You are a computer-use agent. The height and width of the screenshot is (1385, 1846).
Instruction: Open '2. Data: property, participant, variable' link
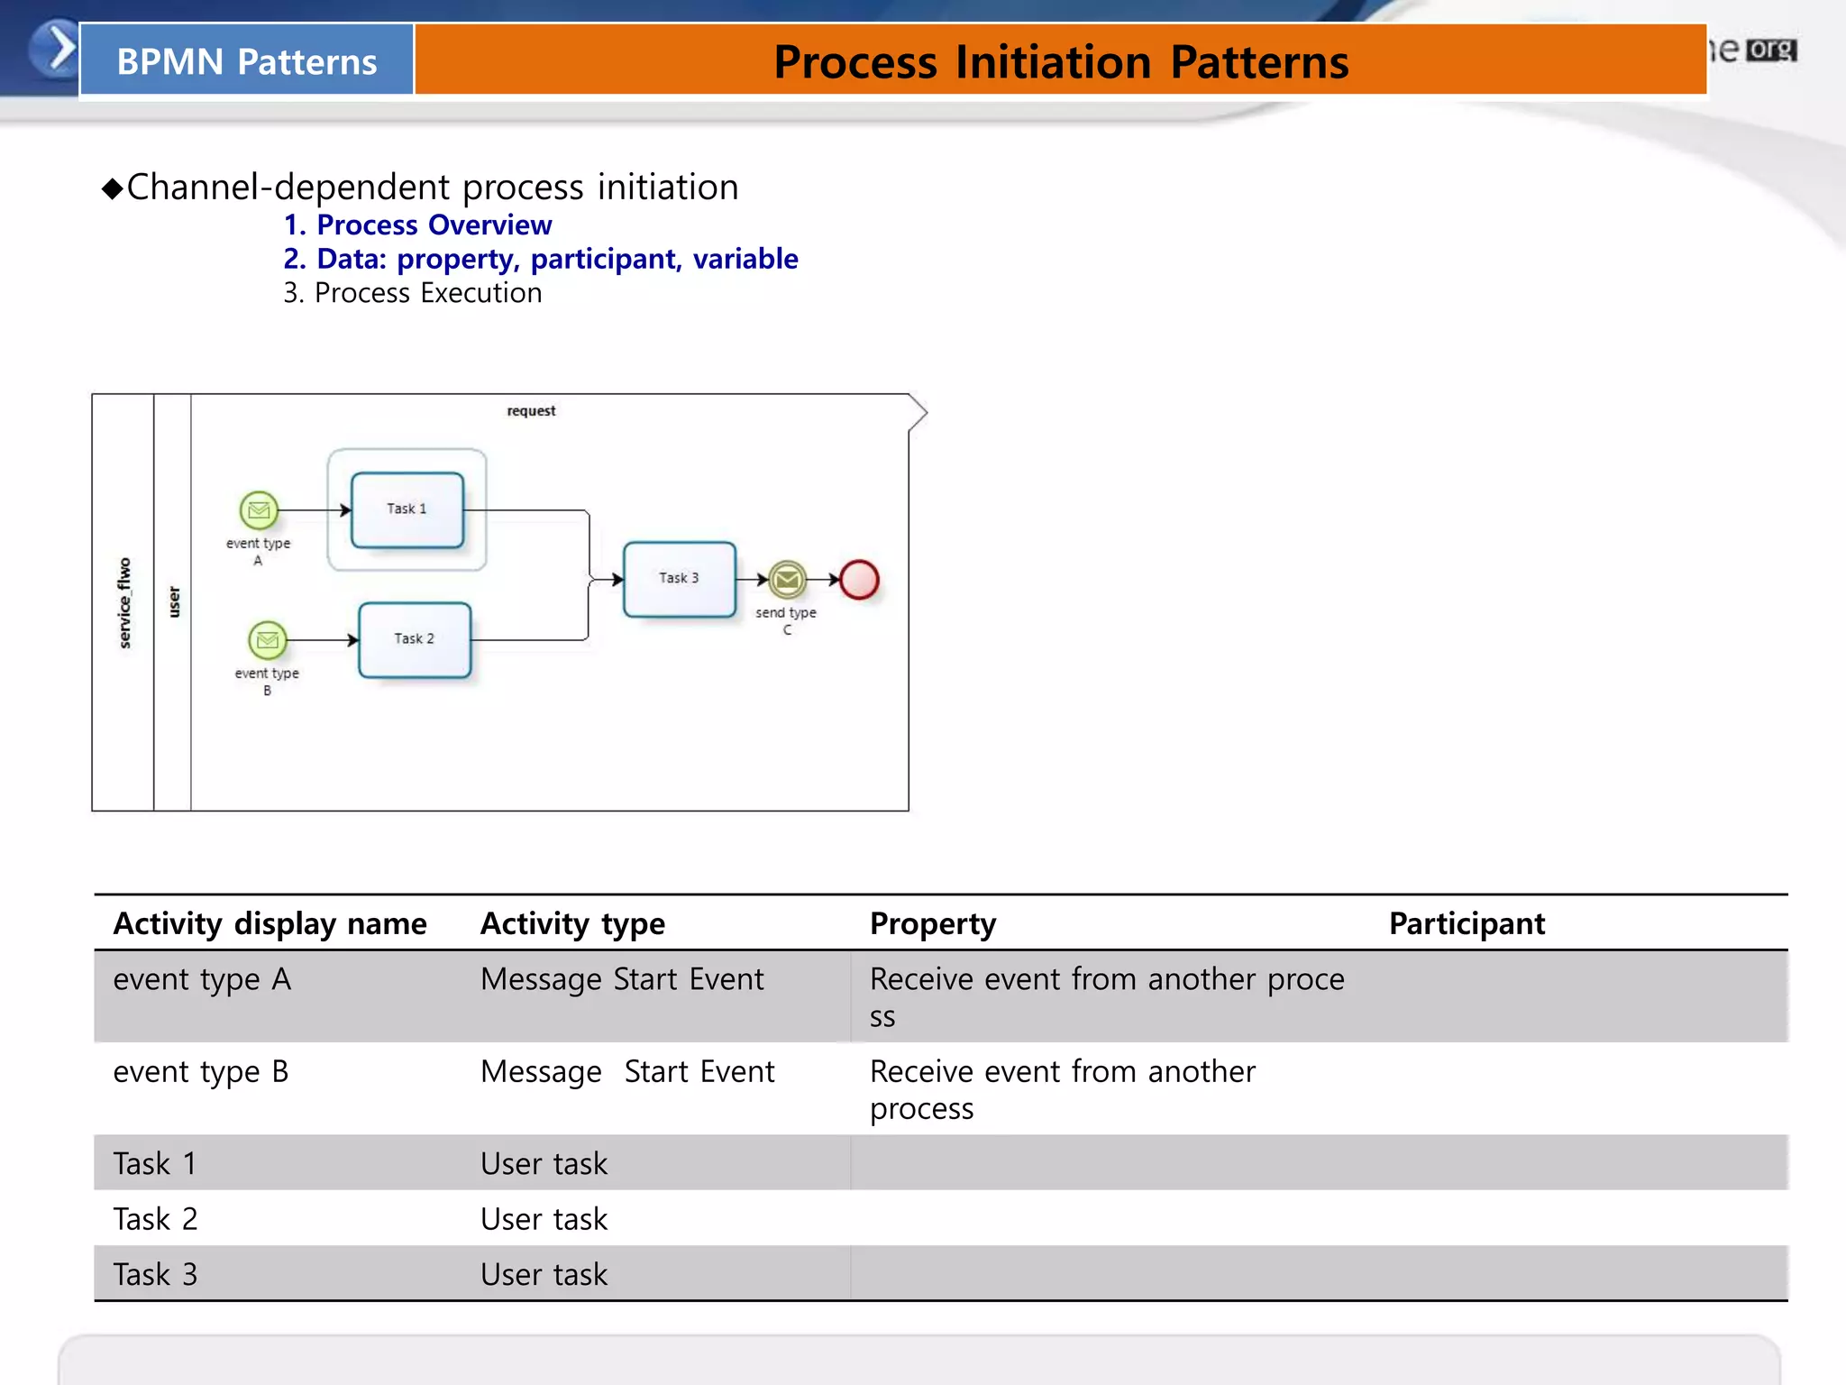click(x=541, y=259)
